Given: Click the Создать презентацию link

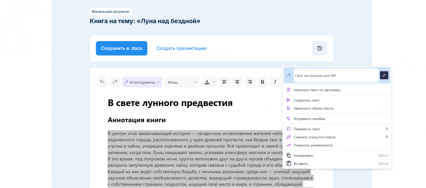Looking at the screenshot, I should (x=181, y=48).
